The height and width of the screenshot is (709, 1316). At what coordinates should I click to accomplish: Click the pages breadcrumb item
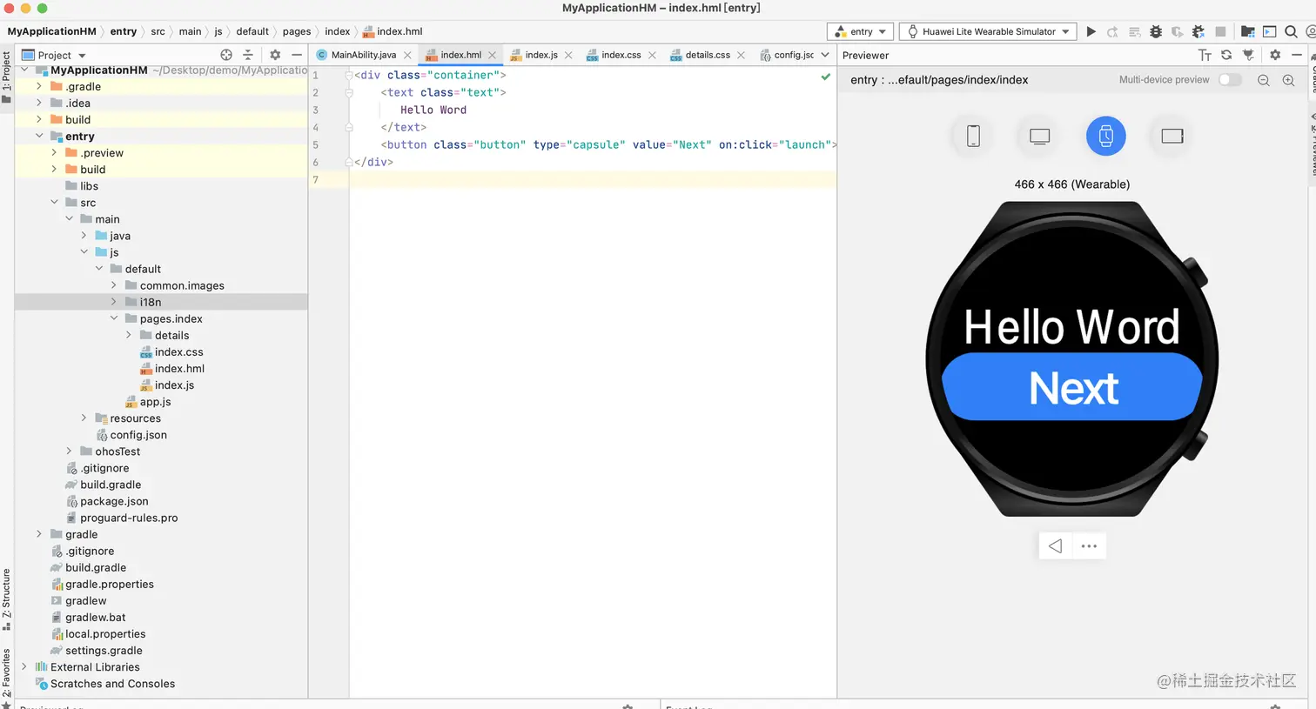point(297,31)
